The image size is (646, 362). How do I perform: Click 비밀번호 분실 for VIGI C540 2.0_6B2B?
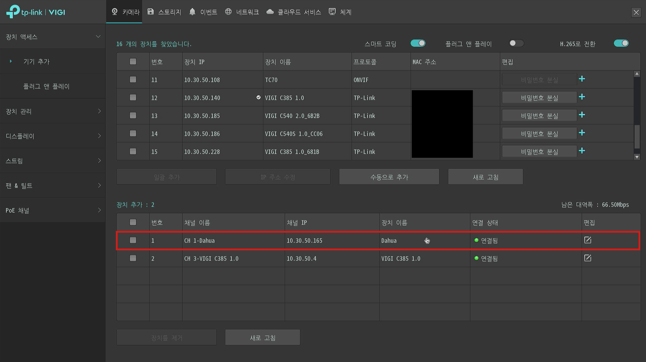[539, 115]
